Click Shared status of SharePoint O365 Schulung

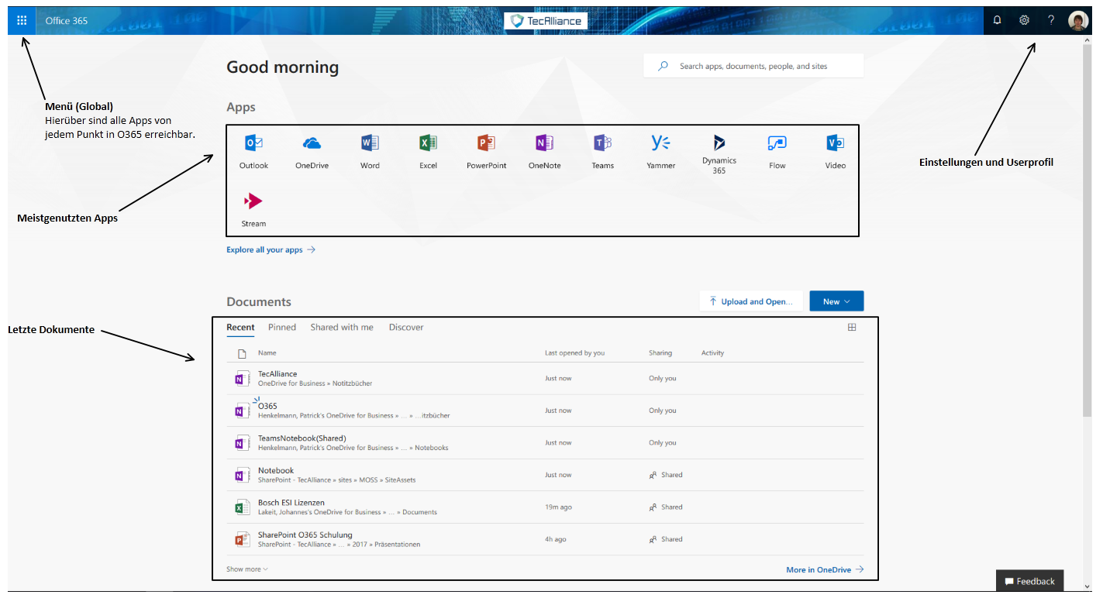click(666, 539)
